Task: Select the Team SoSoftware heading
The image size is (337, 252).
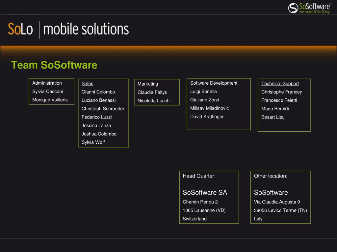Action: 54,65
